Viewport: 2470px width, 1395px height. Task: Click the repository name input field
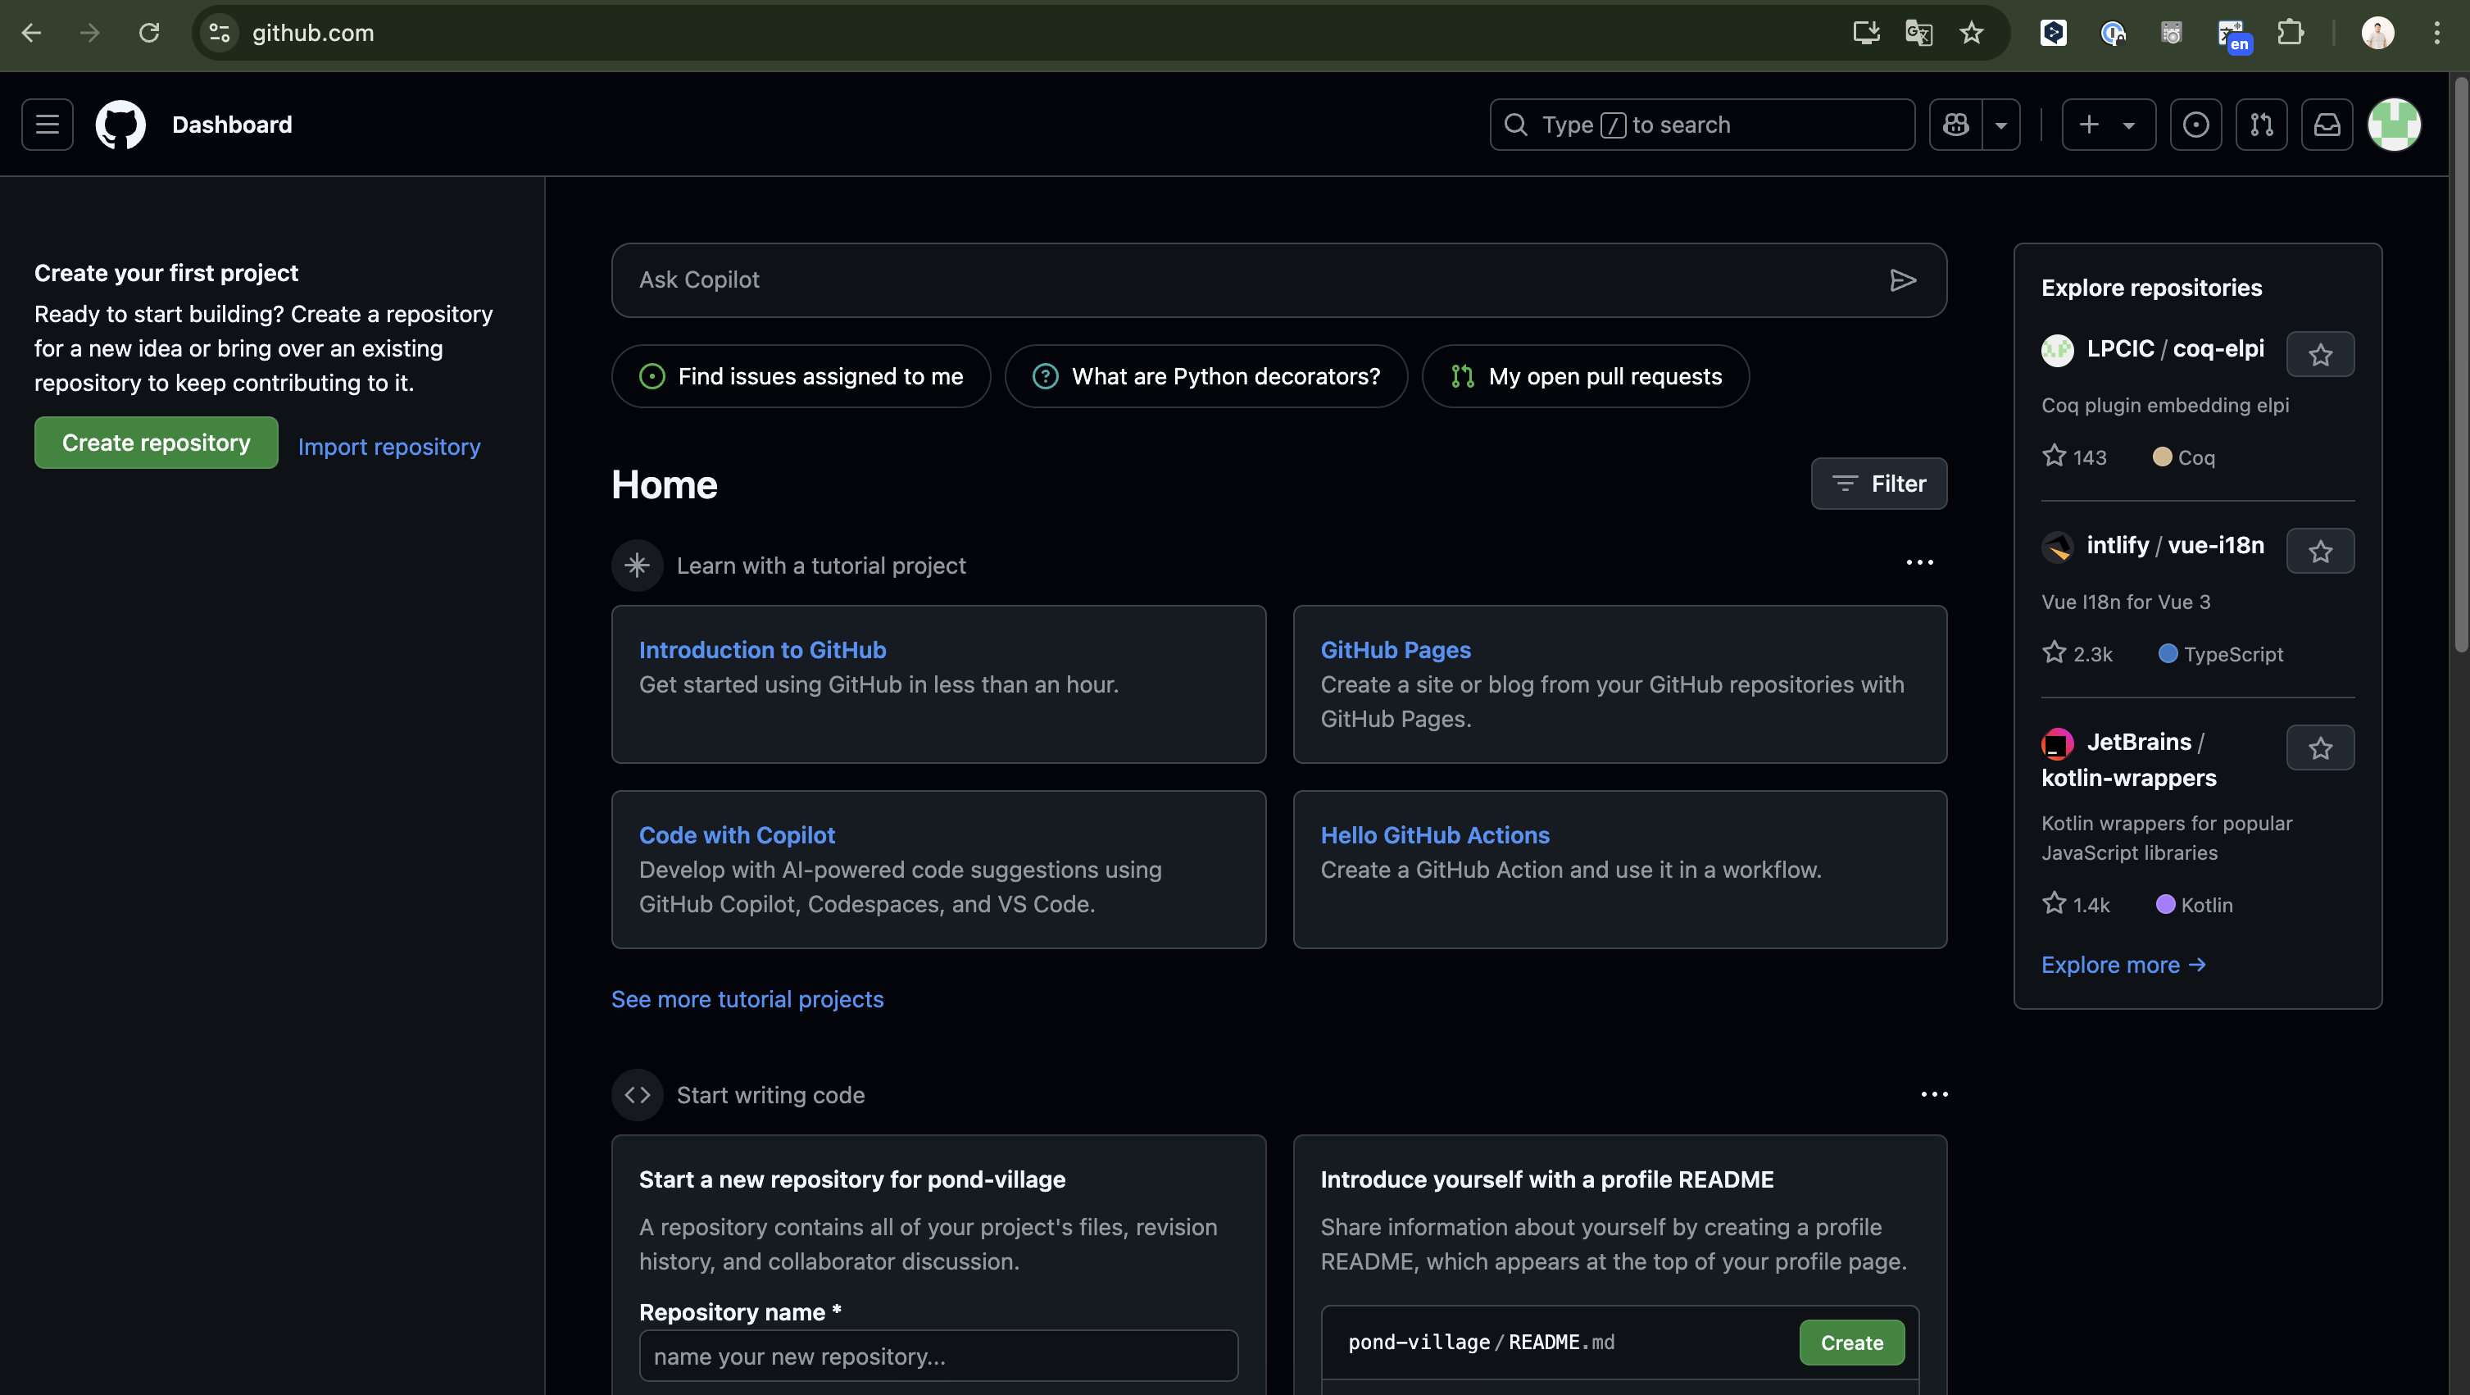(938, 1356)
